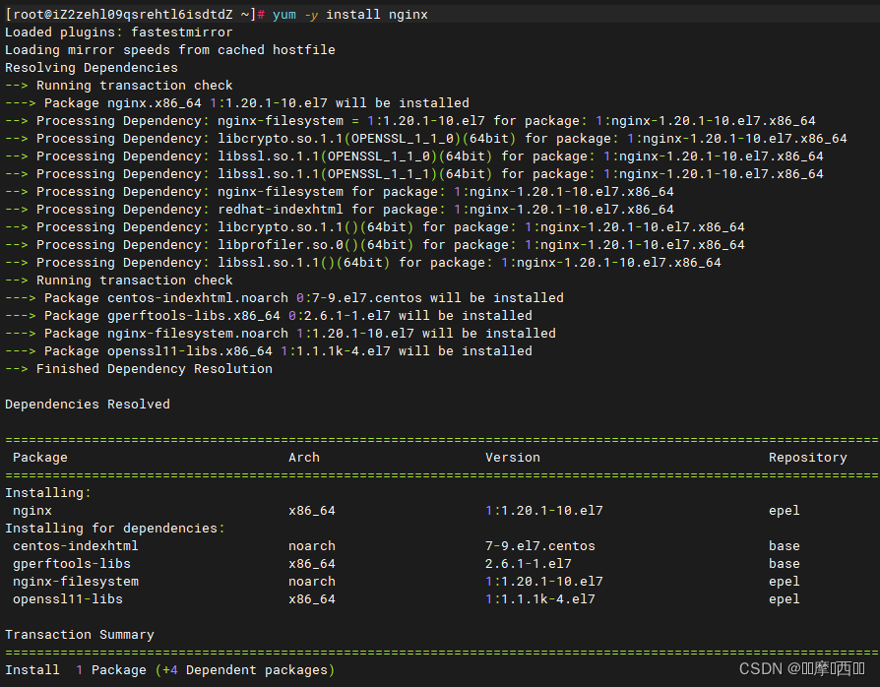Click 'centos-indexhtml' in the package table
The height and width of the screenshot is (687, 880).
click(76, 546)
